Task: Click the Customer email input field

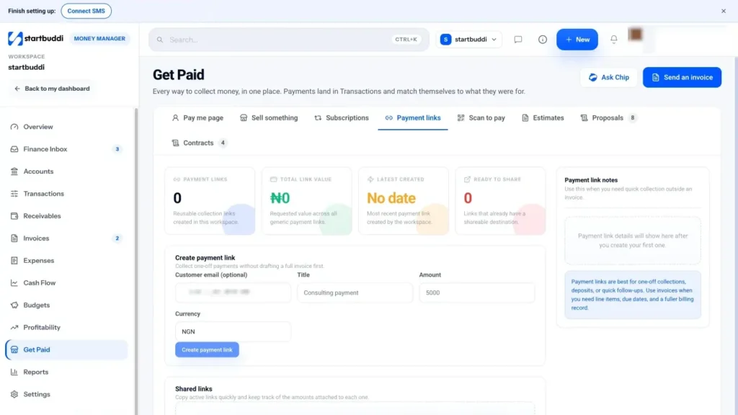Action: pos(233,293)
